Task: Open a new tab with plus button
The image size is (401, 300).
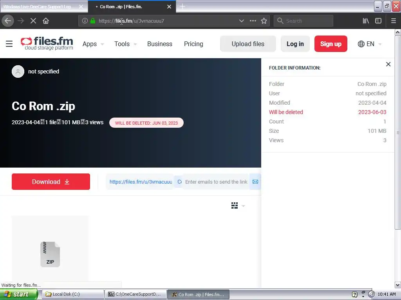Action: click(182, 6)
